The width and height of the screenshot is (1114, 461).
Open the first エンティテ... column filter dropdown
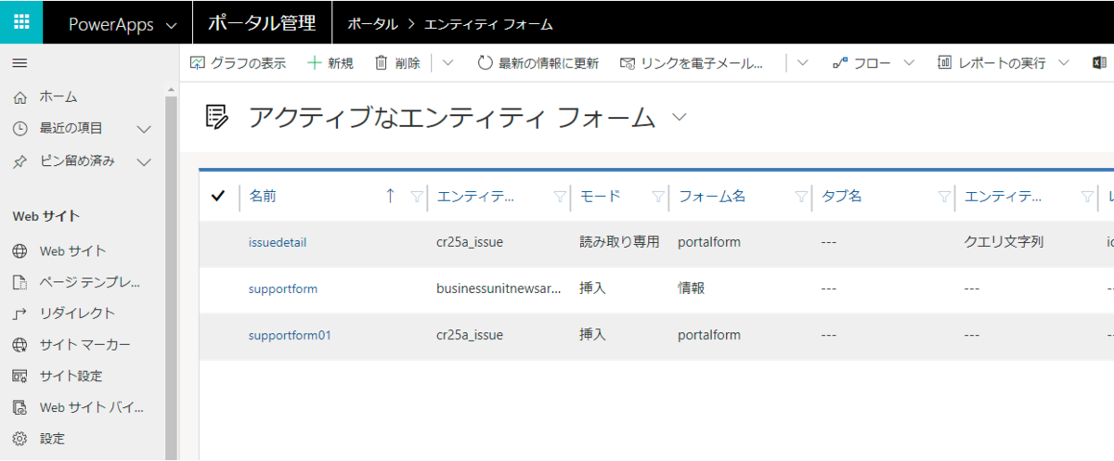[560, 196]
